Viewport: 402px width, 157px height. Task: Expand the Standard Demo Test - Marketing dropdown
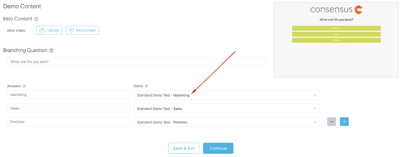227,95
